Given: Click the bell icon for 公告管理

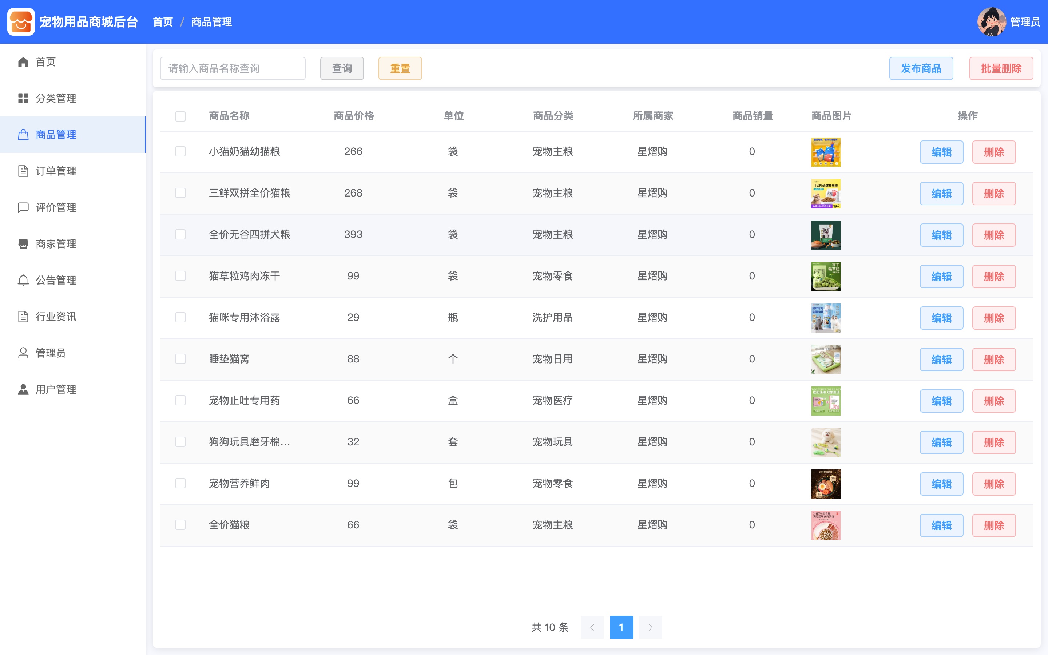Looking at the screenshot, I should click(x=23, y=280).
